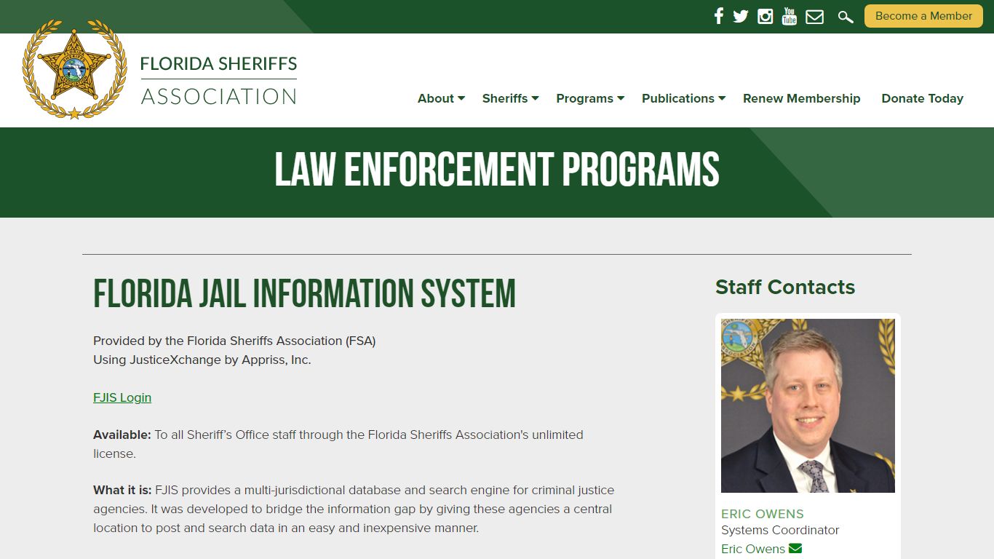Open the Twitter profile icon

click(x=741, y=16)
